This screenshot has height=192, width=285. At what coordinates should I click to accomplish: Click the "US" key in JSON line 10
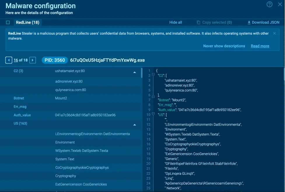point(161,115)
